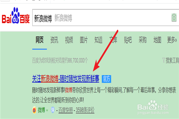179x119 pixels.
Task: Select the 网页 tab
Action: (39, 40)
